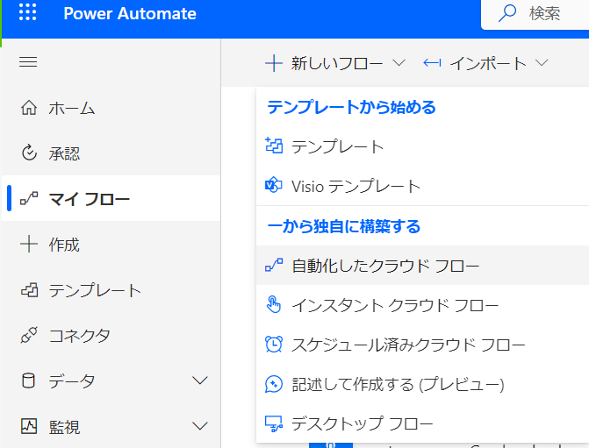
Task: Click the describe-to-create chat sparkle icon
Action: click(x=274, y=384)
